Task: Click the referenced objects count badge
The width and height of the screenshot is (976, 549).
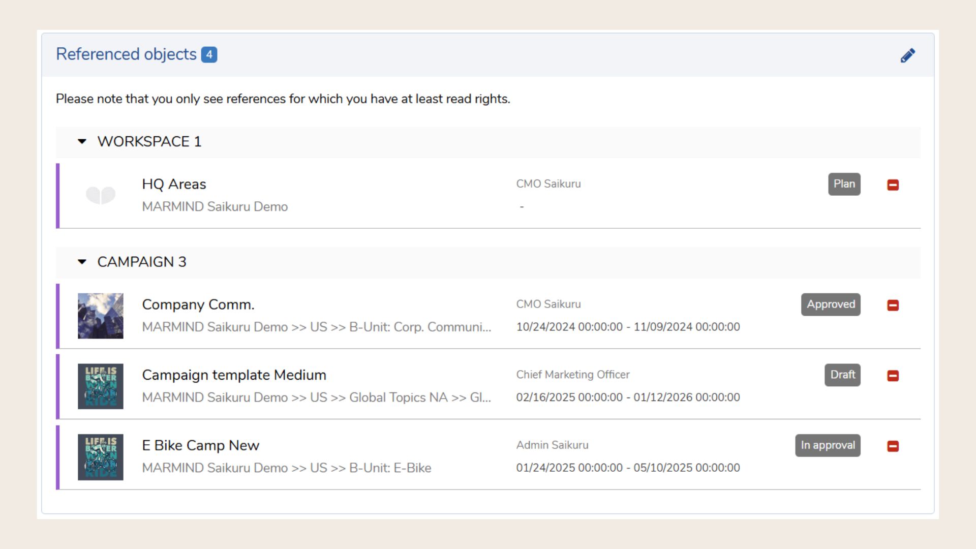Action: (209, 54)
